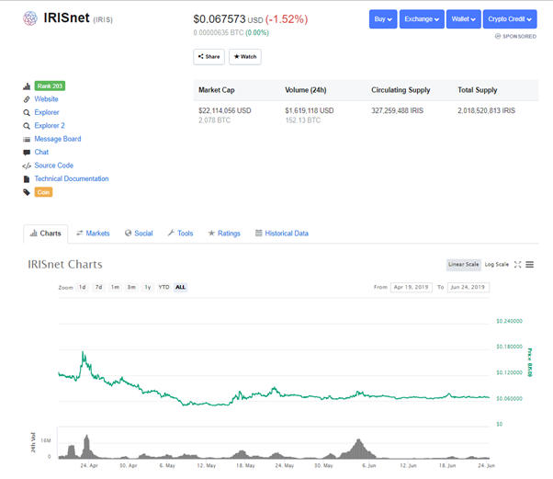
Task: Open the Source Code link
Action: coord(53,165)
